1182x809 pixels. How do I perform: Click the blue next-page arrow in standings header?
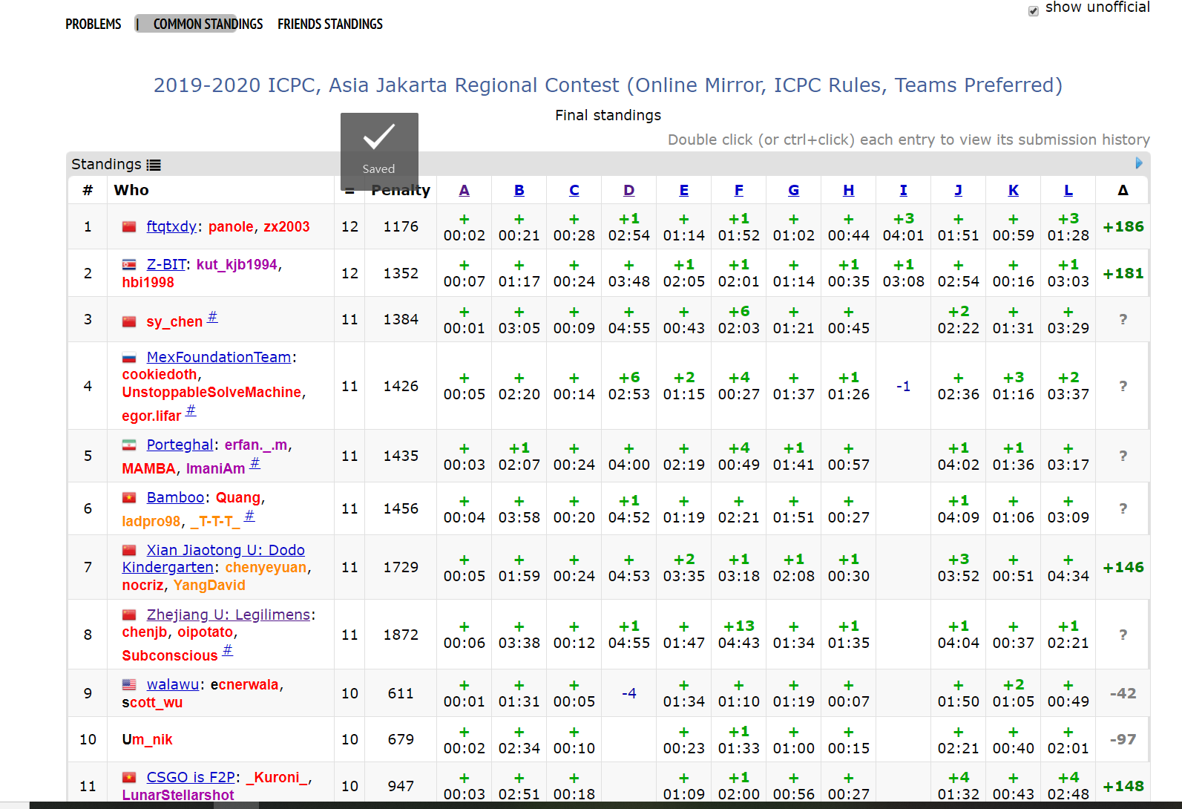1139,163
